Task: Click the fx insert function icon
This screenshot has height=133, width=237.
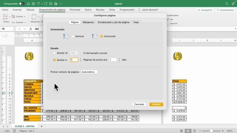Action: [x=30, y=29]
